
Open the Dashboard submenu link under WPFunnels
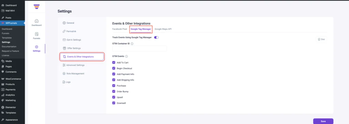[7, 29]
